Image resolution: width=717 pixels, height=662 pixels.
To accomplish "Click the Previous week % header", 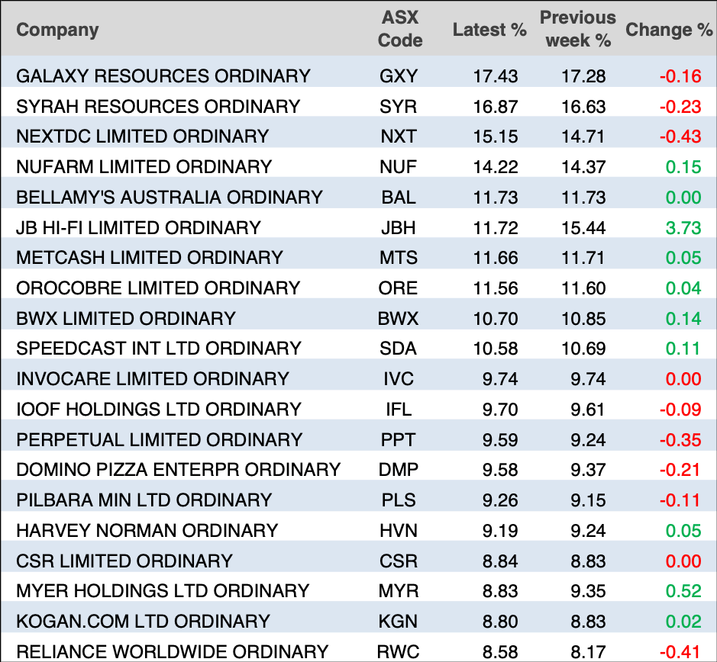I will [x=577, y=30].
